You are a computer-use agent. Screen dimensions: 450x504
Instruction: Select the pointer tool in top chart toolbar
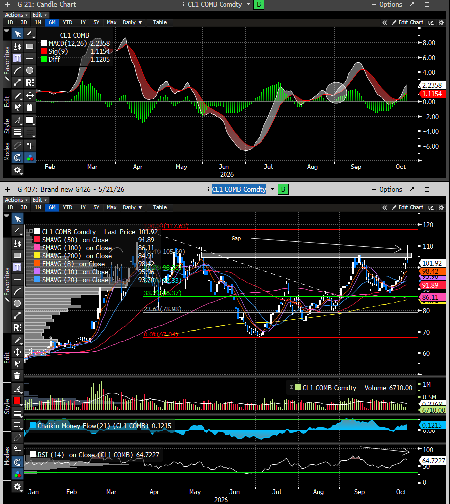point(17,34)
